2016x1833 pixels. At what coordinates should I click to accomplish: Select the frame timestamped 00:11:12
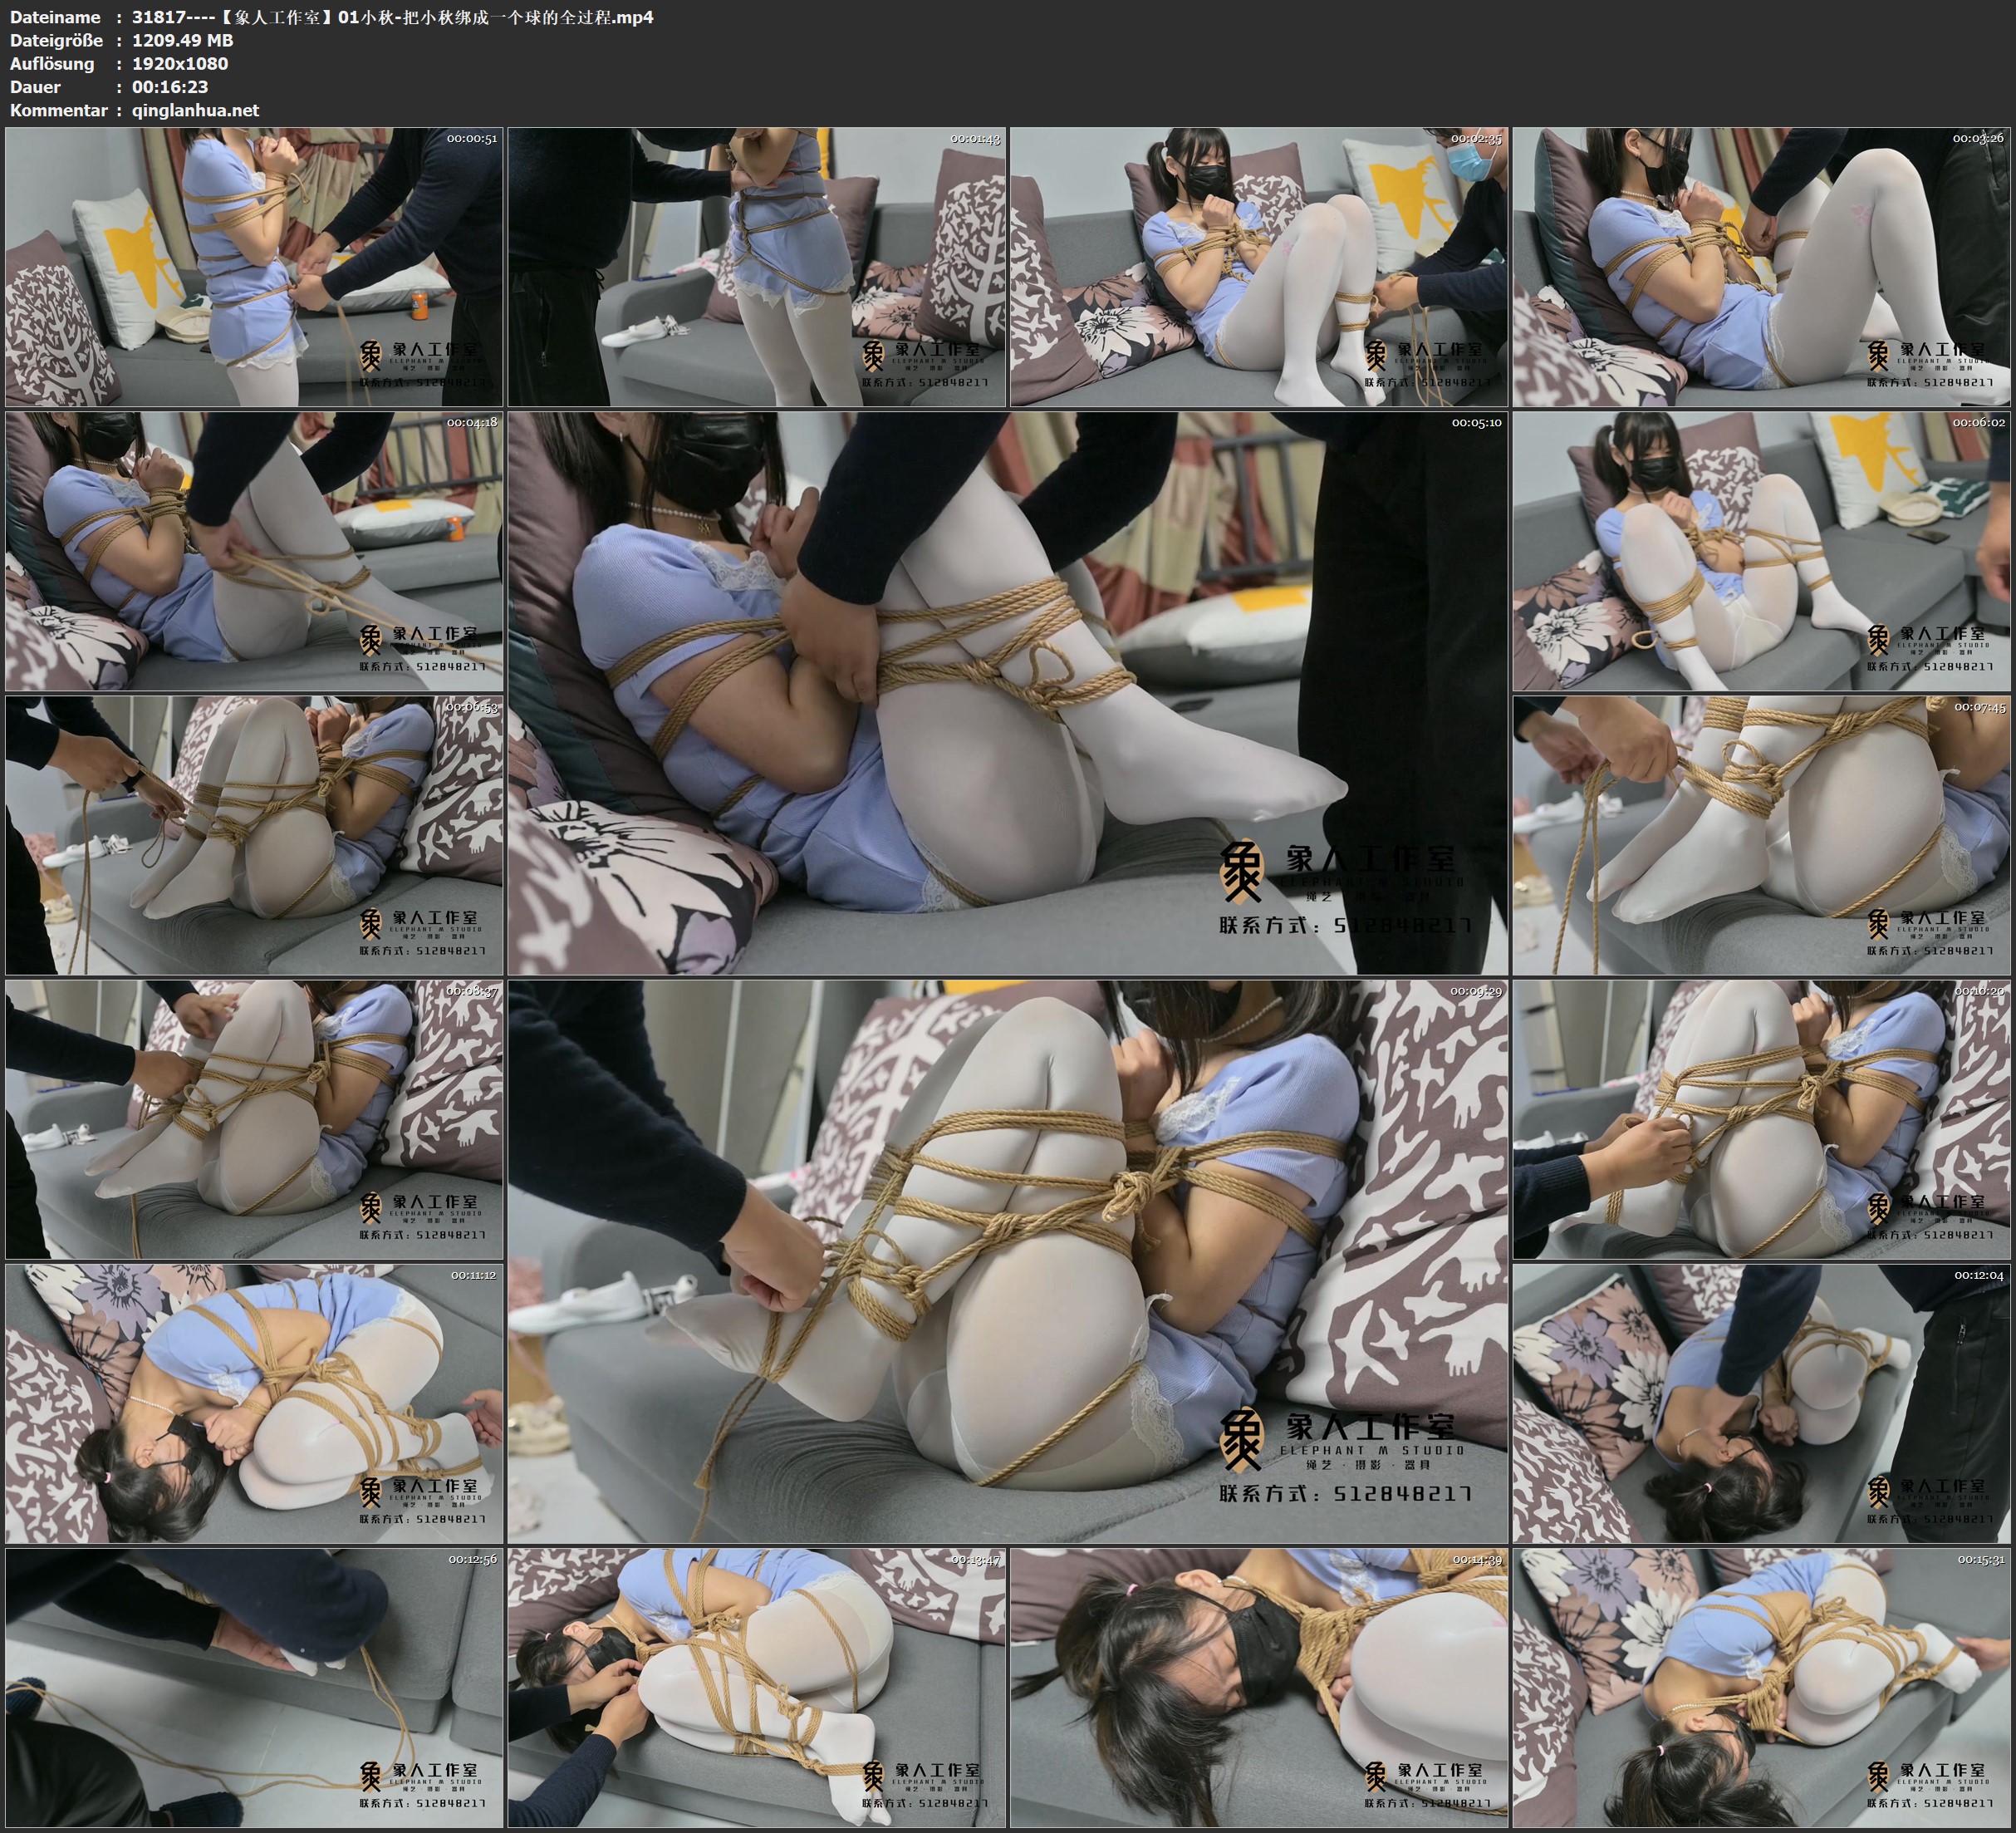point(254,1403)
